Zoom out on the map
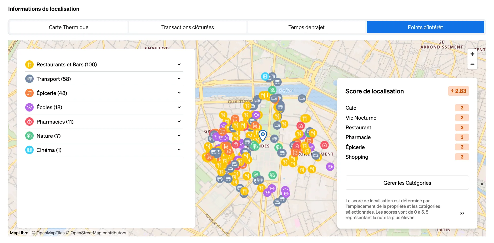494x243 pixels. [x=472, y=64]
